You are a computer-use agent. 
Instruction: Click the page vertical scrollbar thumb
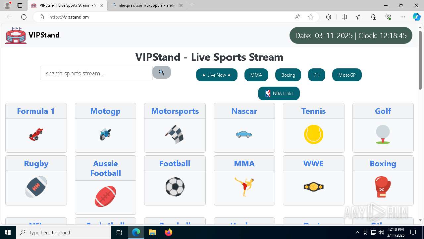click(x=420, y=60)
